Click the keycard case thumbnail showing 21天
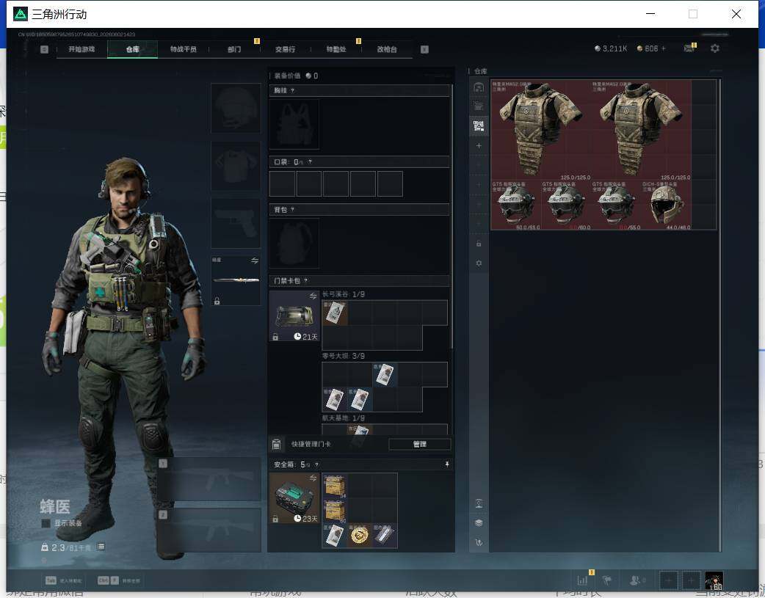 (294, 316)
